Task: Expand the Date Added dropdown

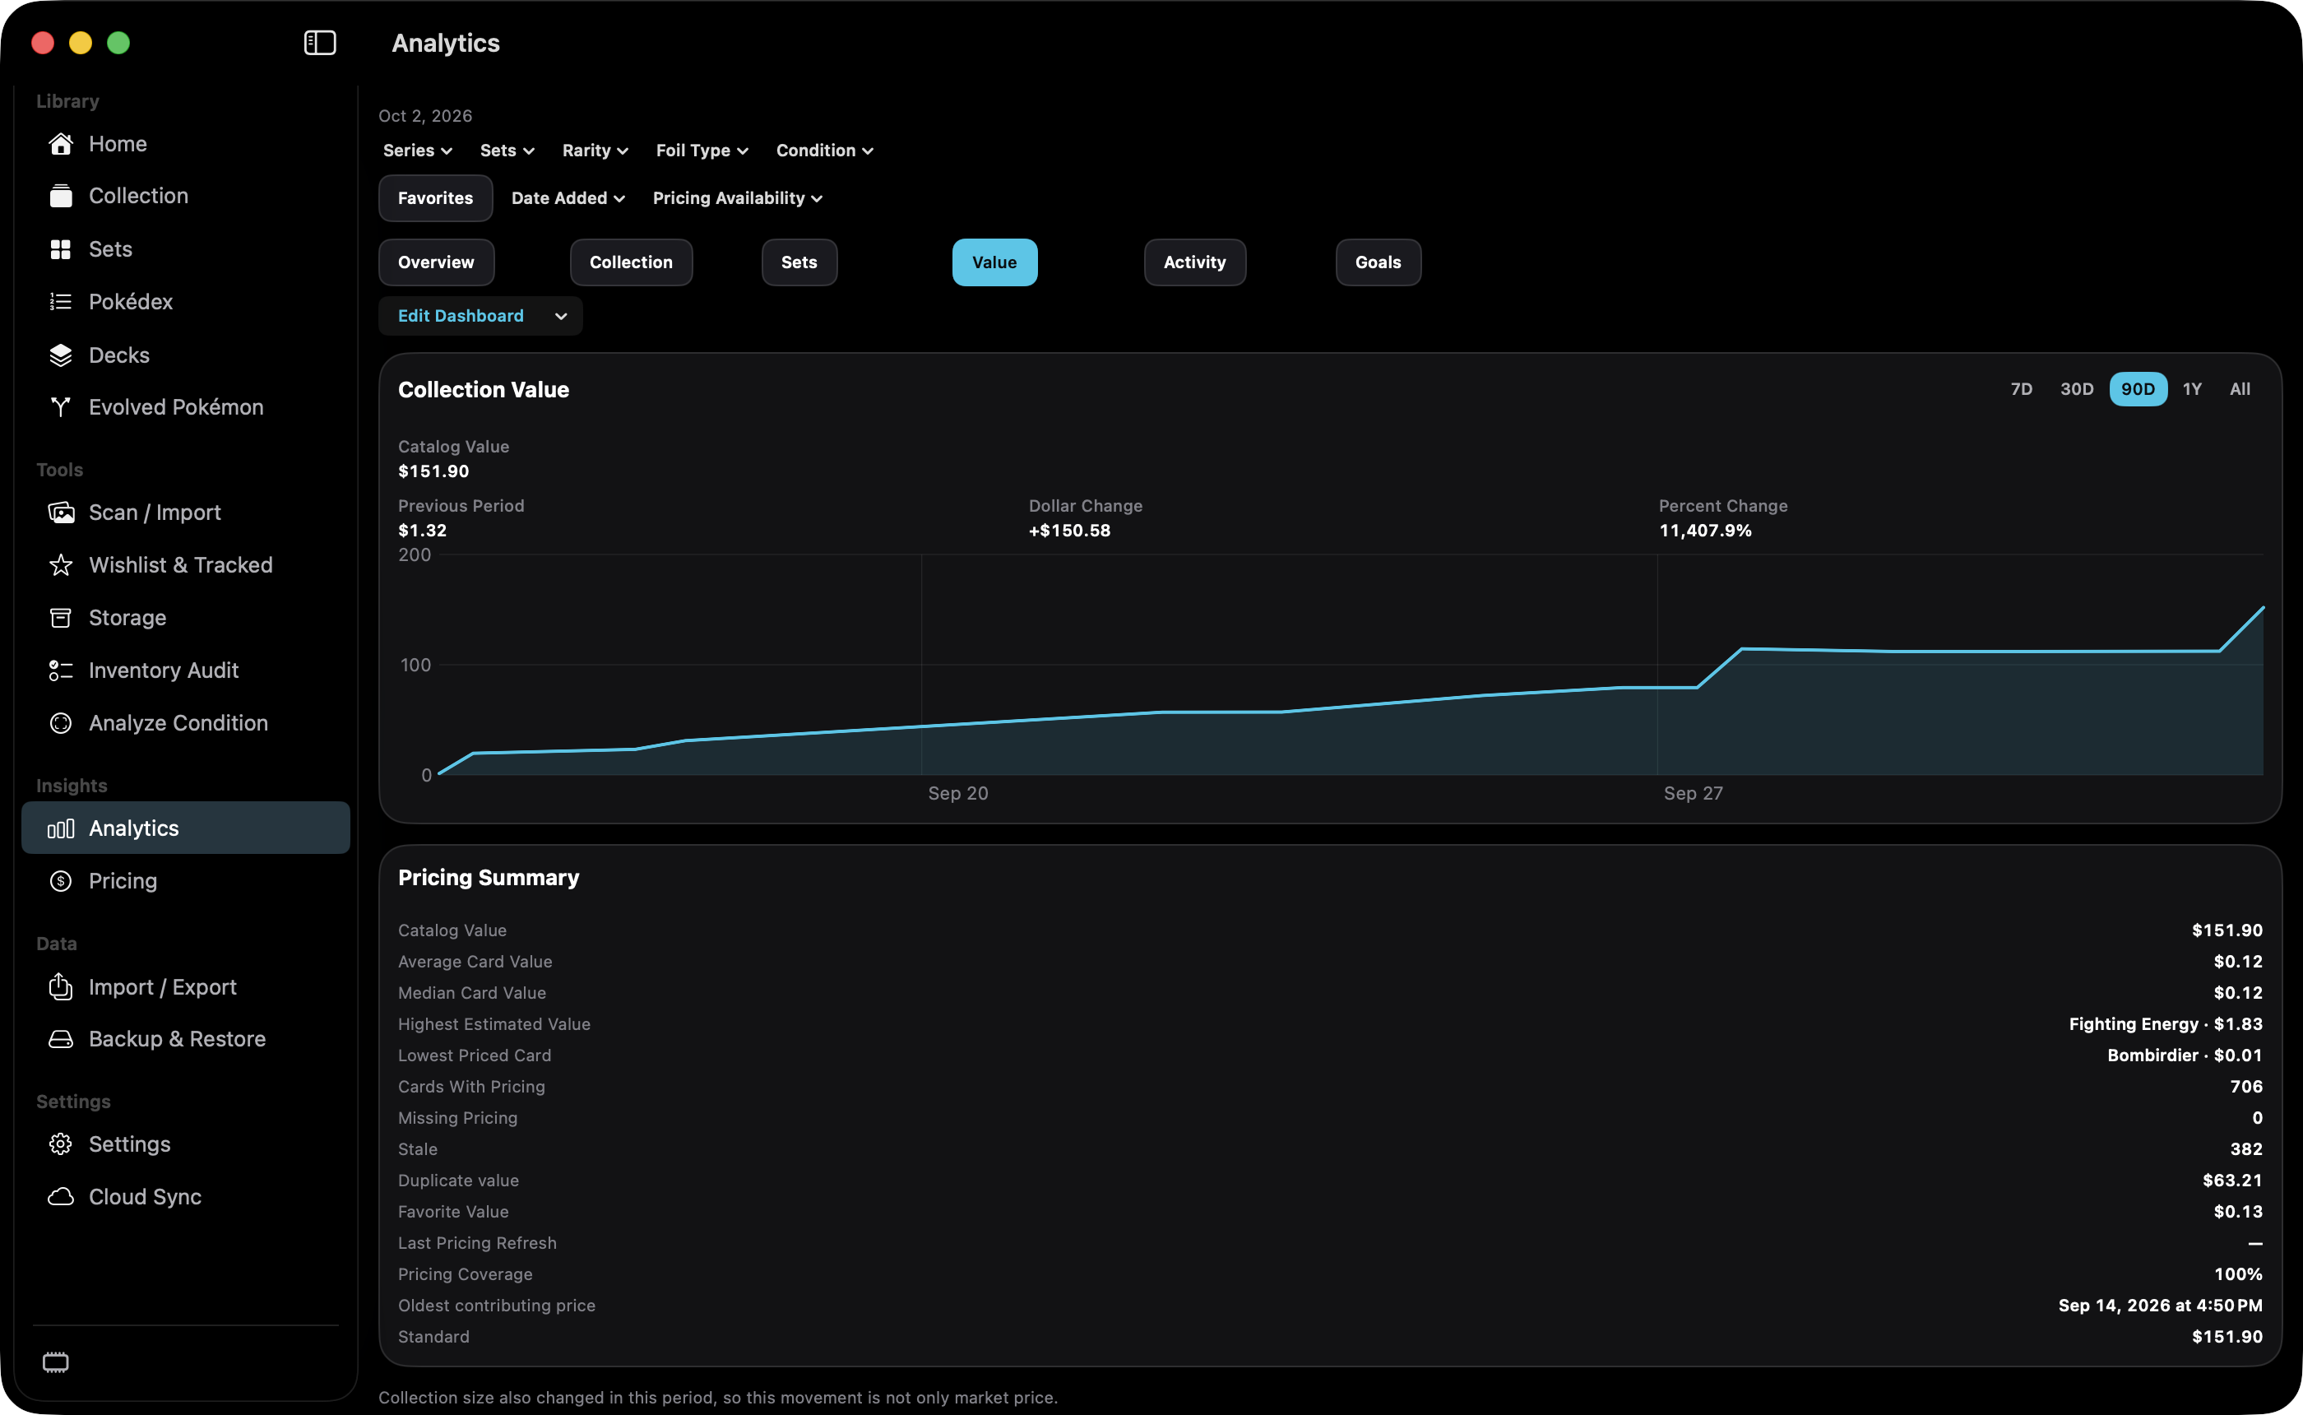Action: [x=568, y=198]
